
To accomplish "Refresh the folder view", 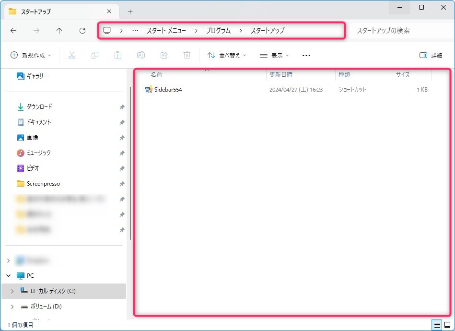I will (x=82, y=30).
